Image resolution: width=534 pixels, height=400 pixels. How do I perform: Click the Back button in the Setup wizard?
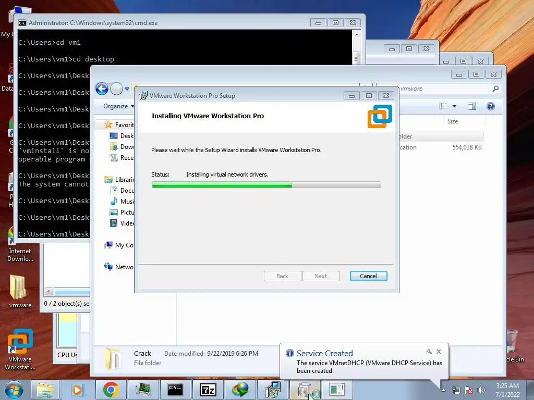[x=282, y=276]
